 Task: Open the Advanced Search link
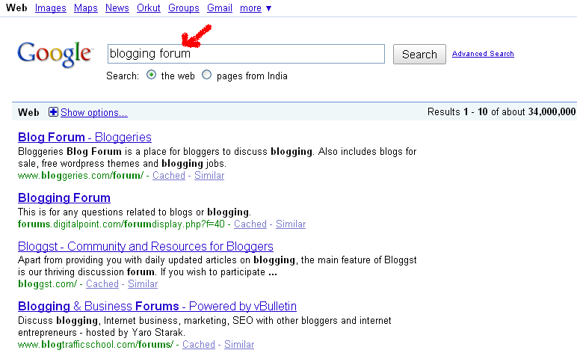pyautogui.click(x=483, y=54)
